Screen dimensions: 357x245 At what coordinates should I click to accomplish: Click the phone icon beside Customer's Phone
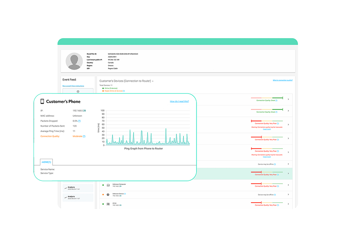42,101
